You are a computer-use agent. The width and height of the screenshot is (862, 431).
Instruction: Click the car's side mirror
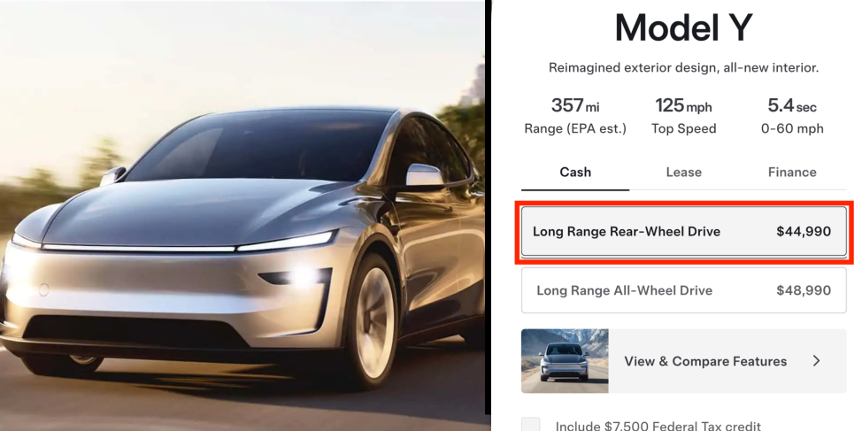click(425, 175)
